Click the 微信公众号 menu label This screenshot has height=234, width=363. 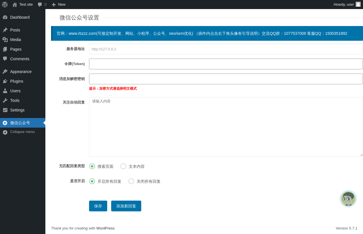(20, 123)
